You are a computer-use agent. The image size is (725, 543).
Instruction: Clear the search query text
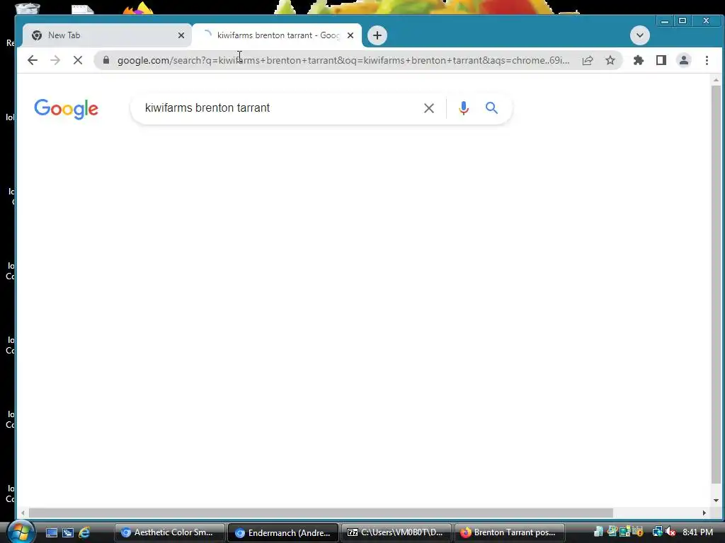[x=428, y=108]
